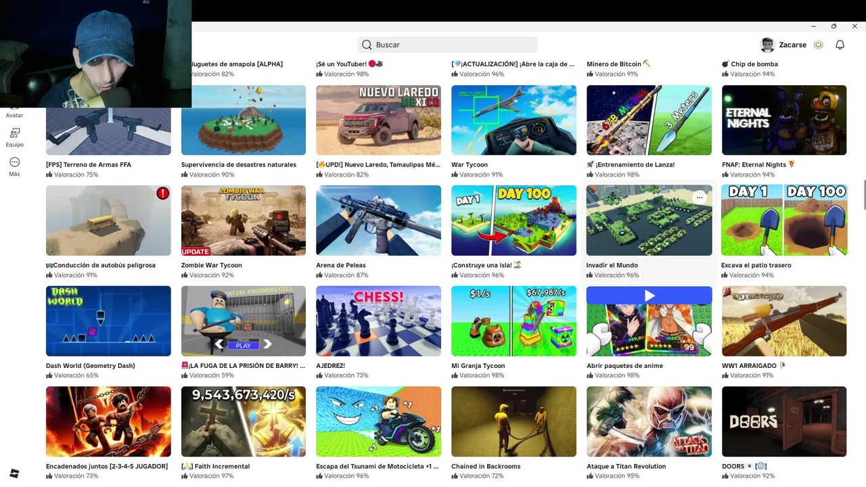The image size is (866, 487).
Task: Open the Equipo sidebar item
Action: coord(15,137)
